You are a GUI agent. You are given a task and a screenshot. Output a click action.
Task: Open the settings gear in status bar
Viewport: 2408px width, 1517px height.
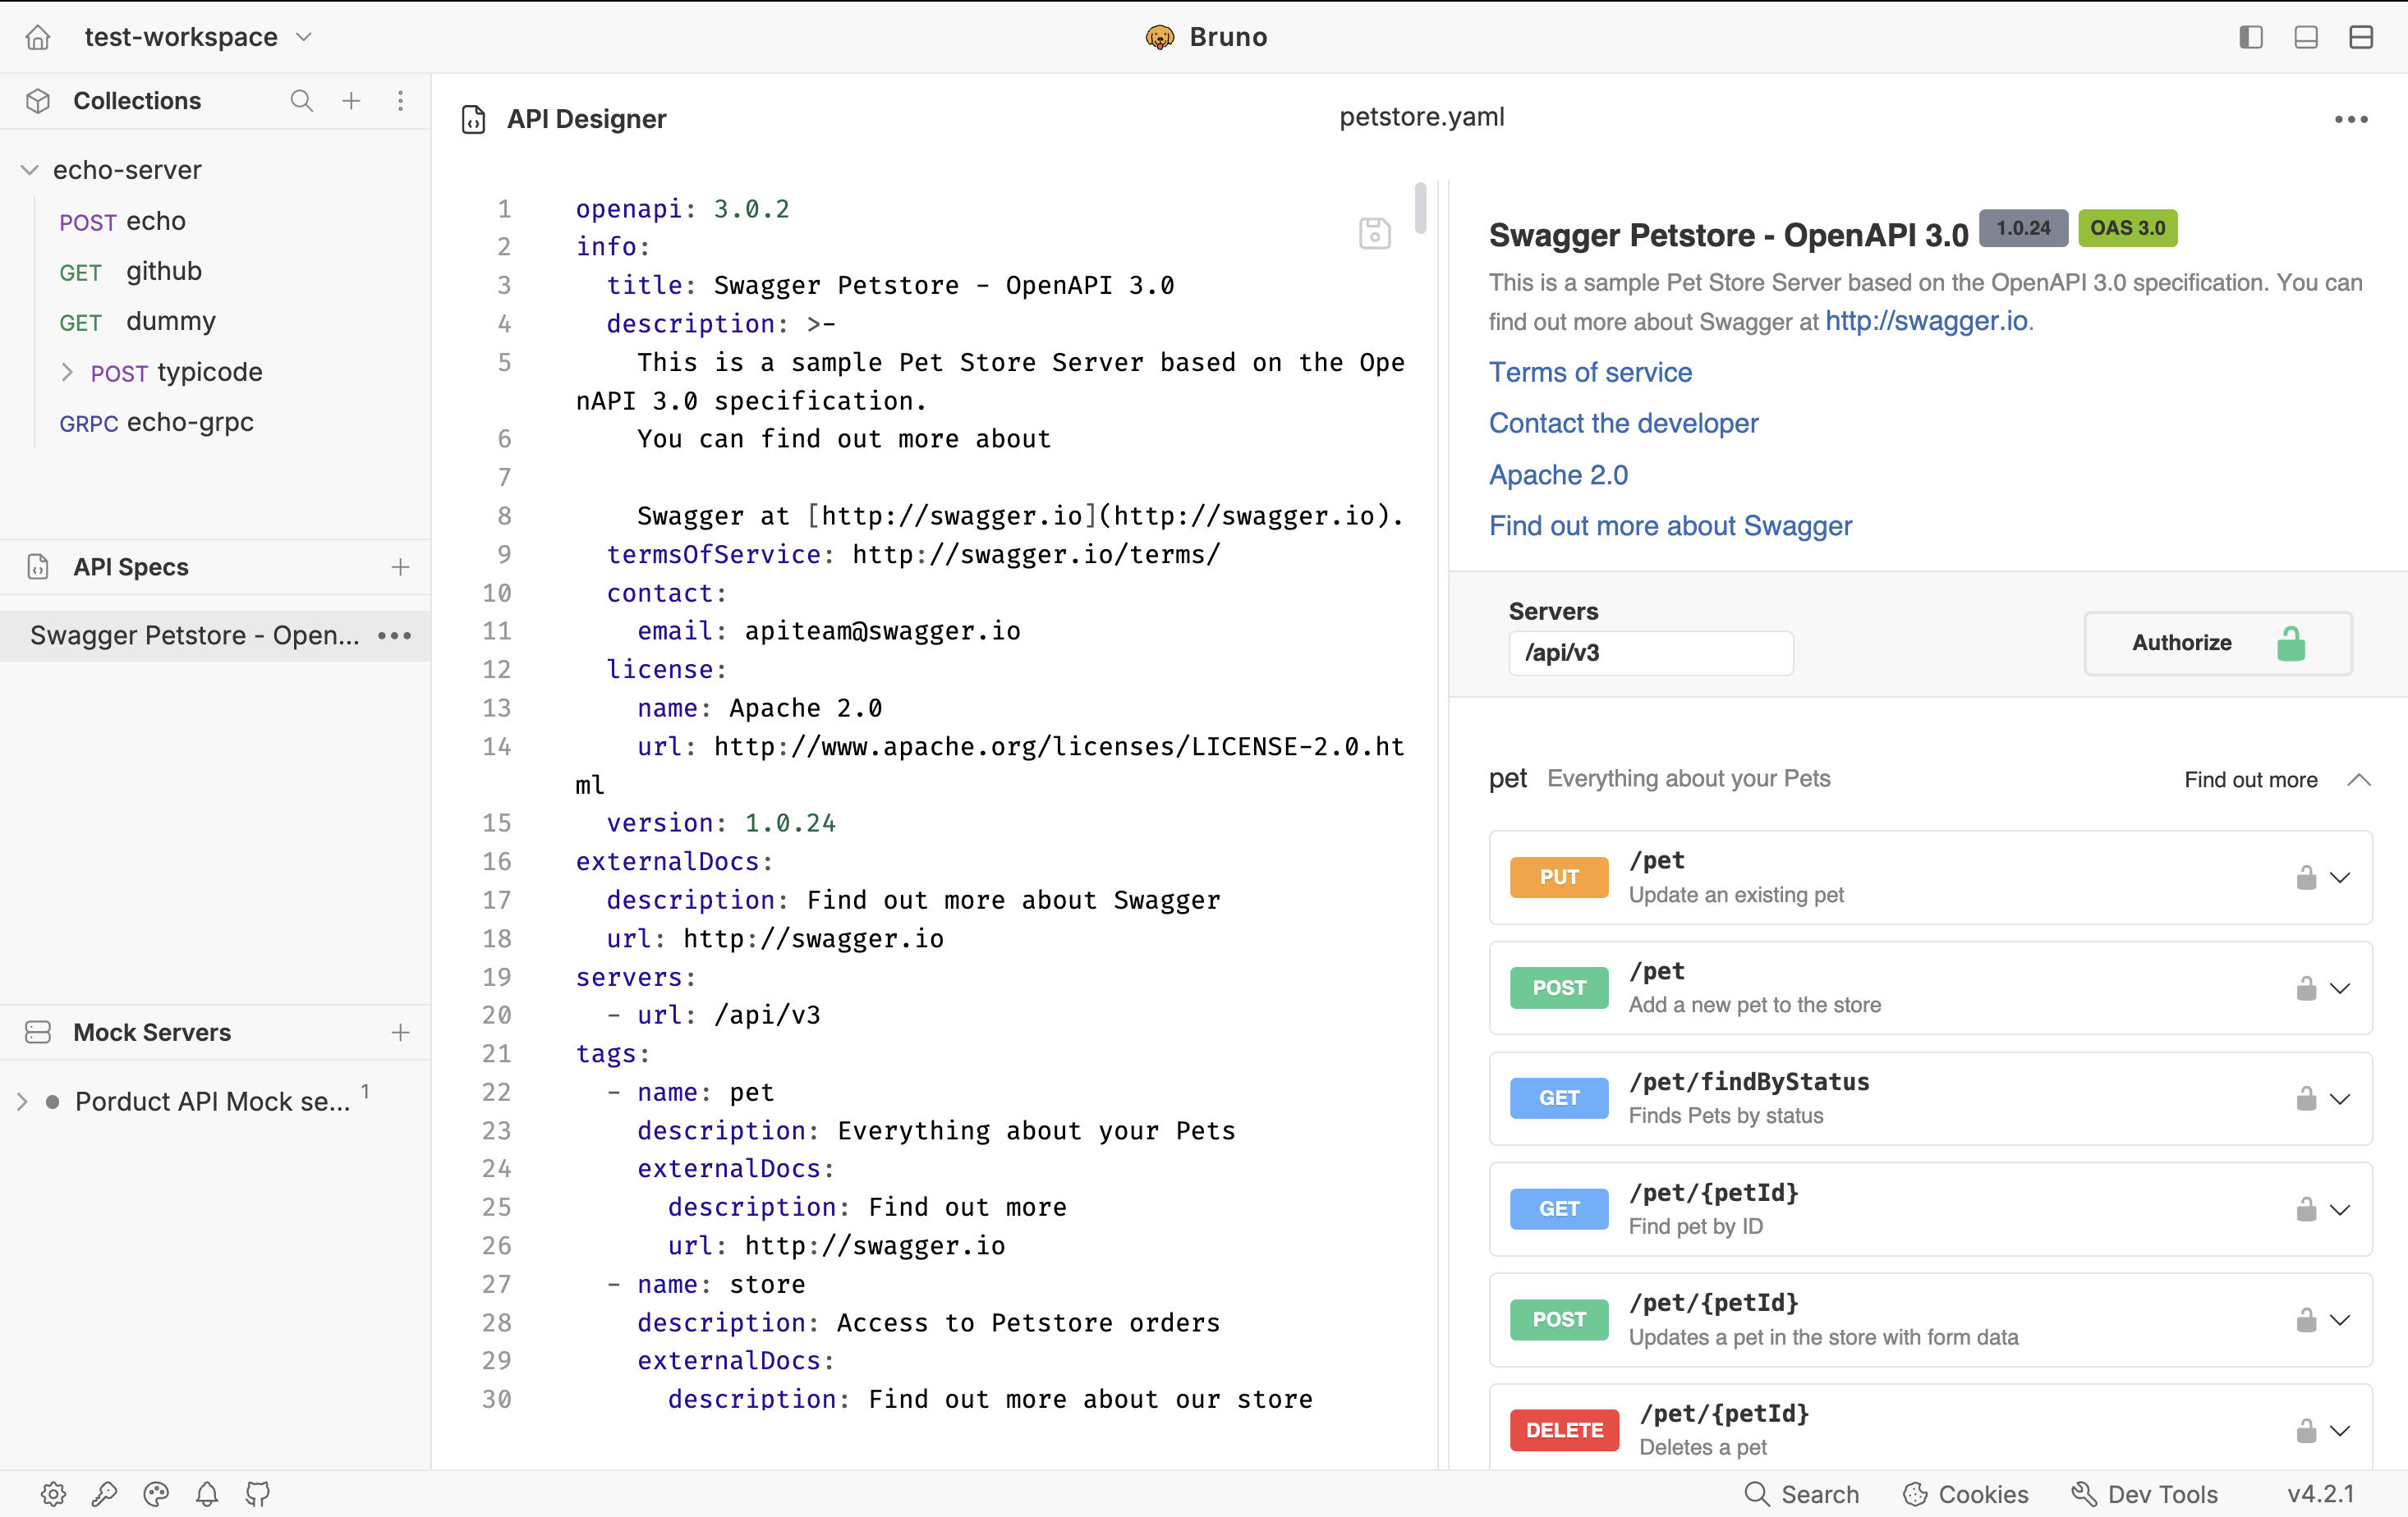(53, 1494)
